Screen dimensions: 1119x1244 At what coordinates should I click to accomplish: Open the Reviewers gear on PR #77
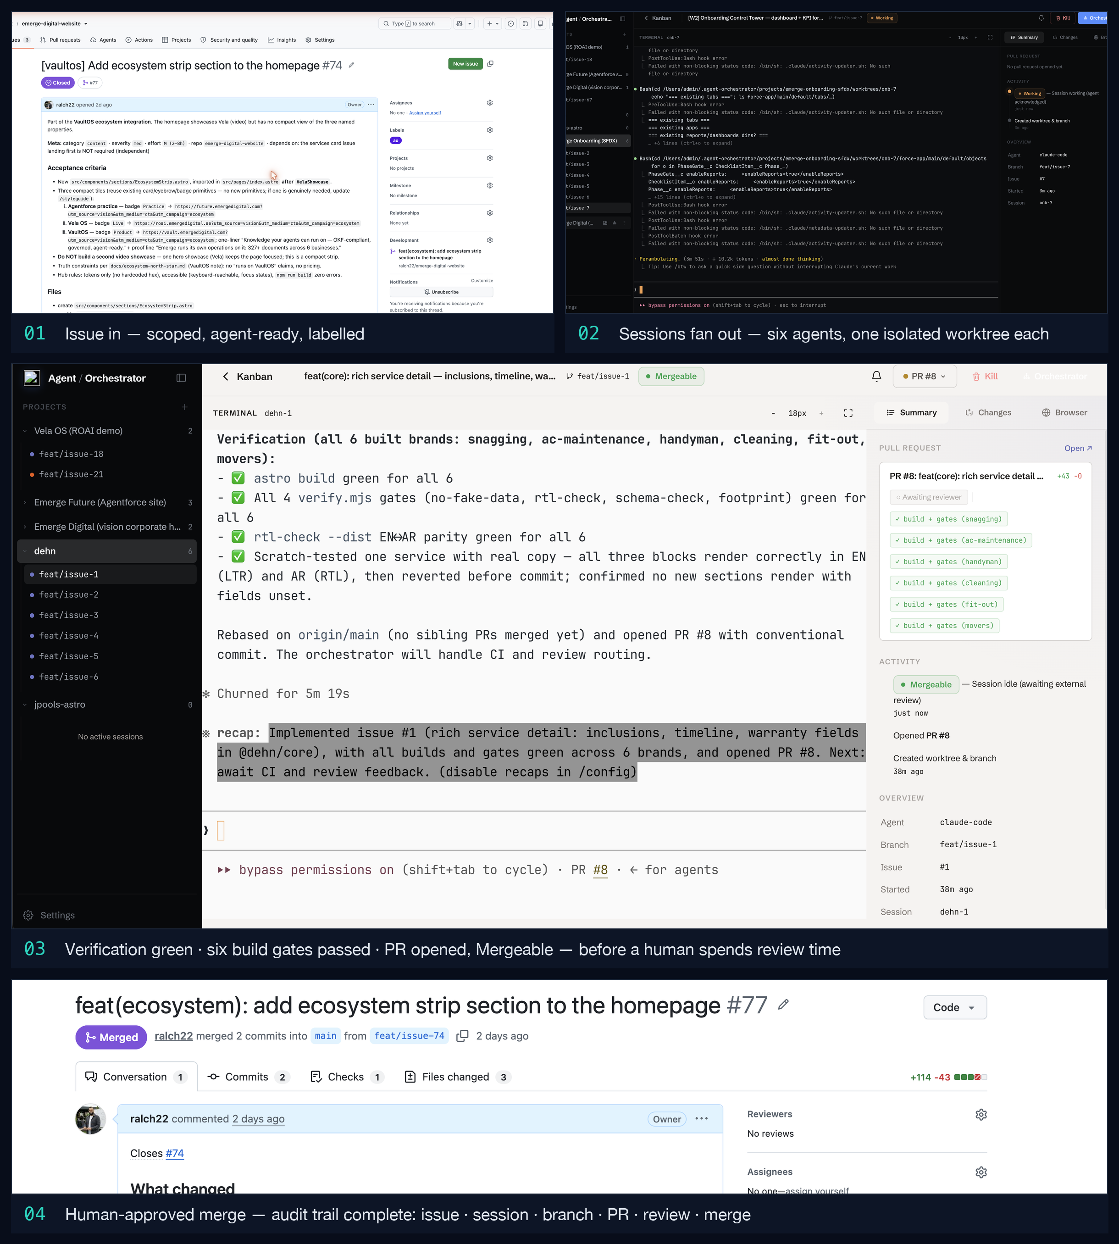(x=981, y=1114)
